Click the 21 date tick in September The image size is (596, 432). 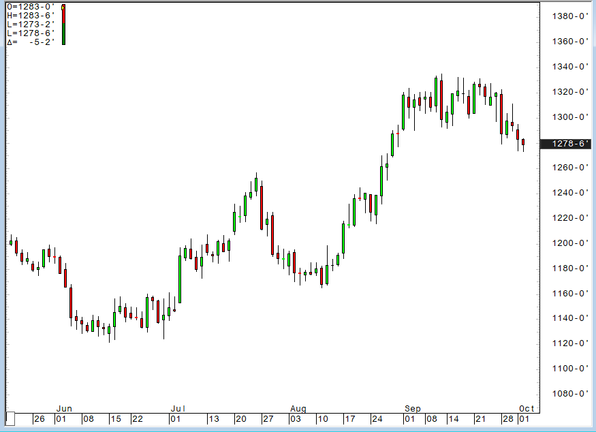click(x=480, y=418)
